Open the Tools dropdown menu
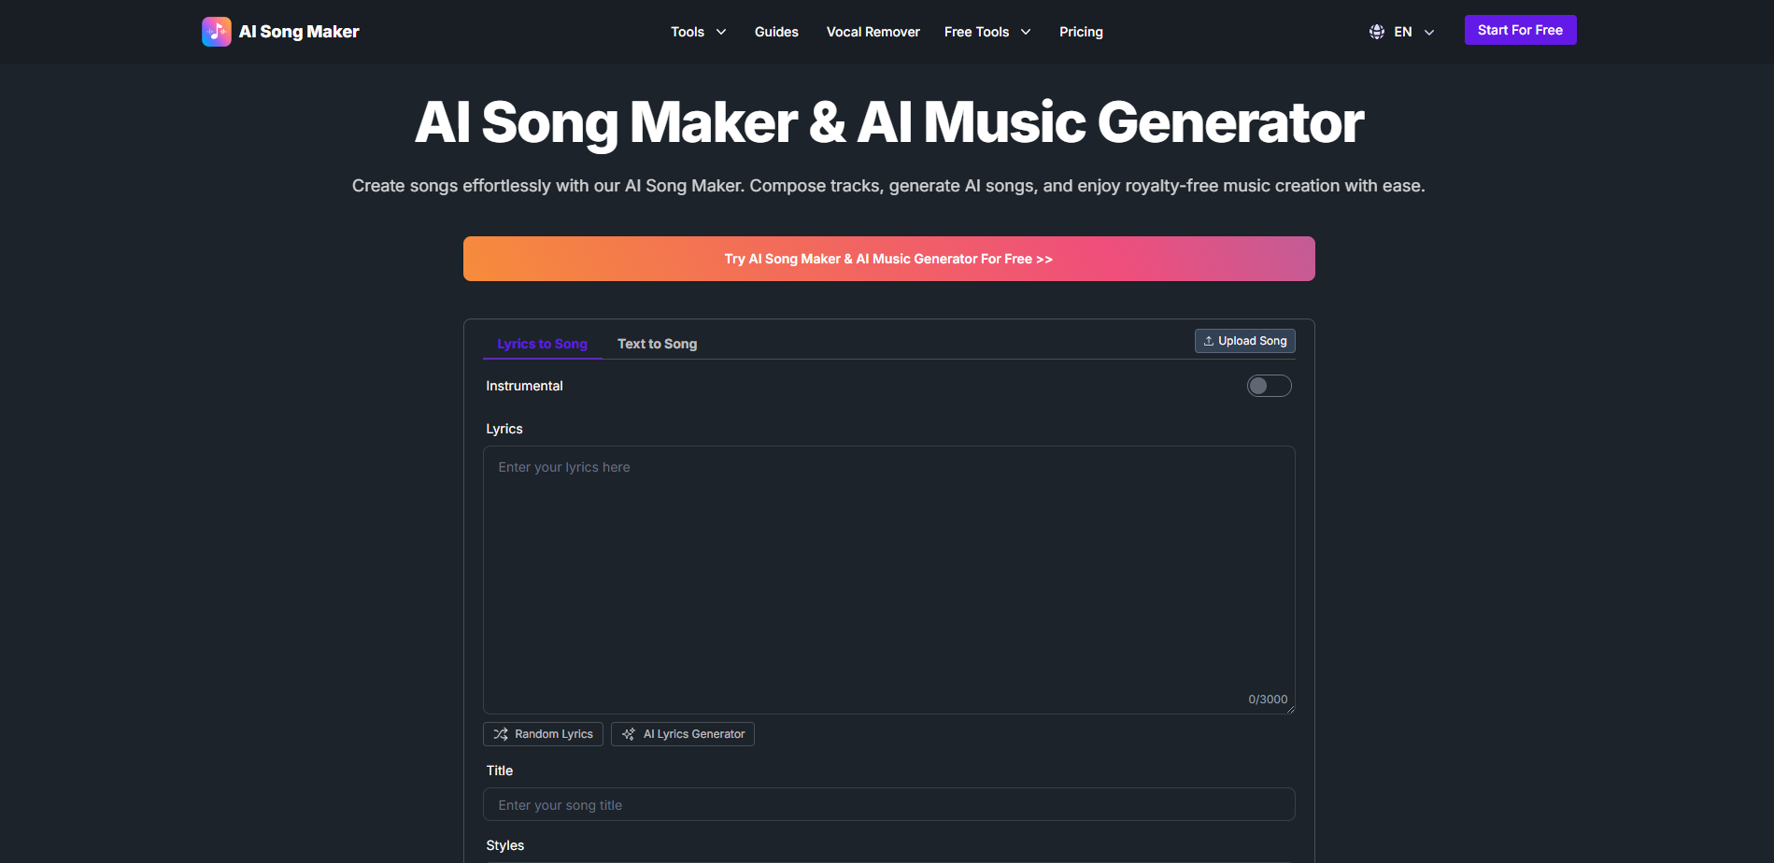 tap(698, 31)
